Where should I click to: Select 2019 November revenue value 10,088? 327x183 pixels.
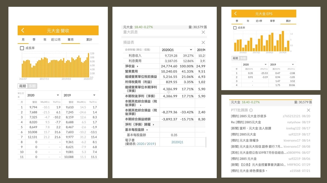[x=69, y=157]
